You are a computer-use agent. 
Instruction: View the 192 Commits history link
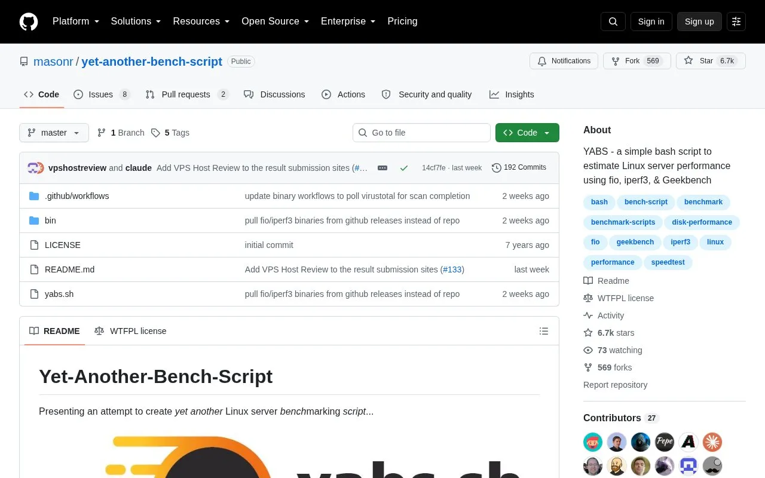click(519, 168)
